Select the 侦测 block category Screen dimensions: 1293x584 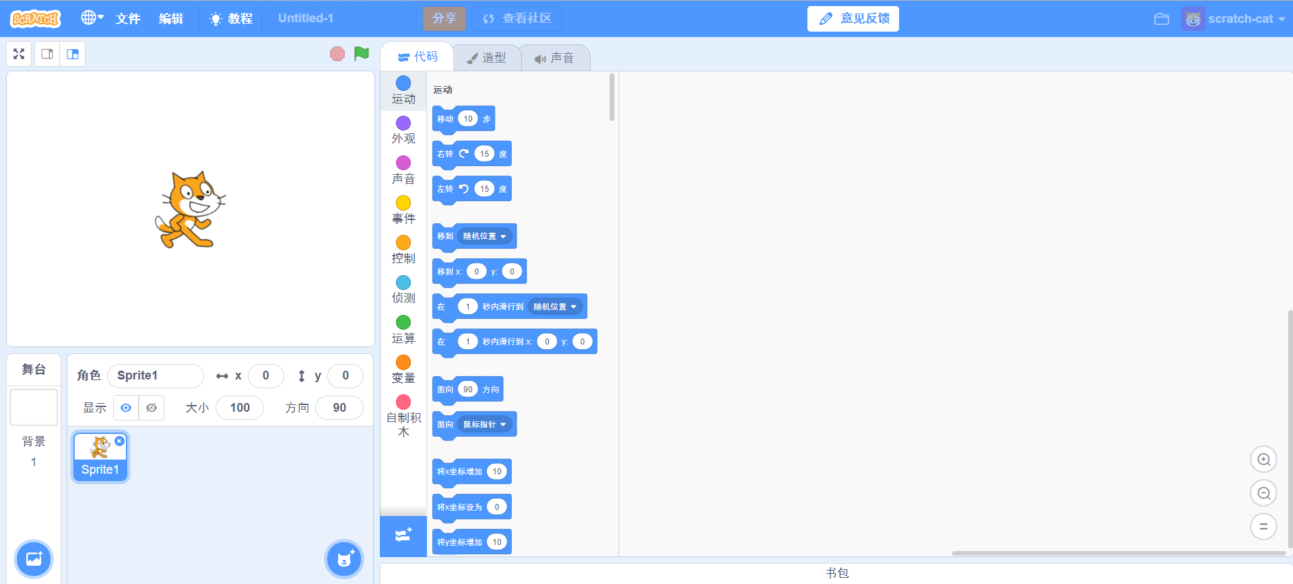[403, 289]
